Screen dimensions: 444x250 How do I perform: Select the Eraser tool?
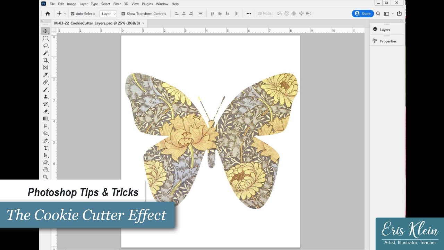(x=45, y=111)
